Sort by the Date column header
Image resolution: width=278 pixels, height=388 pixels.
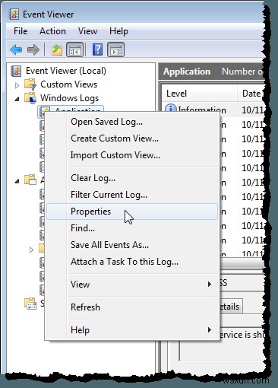pos(251,94)
